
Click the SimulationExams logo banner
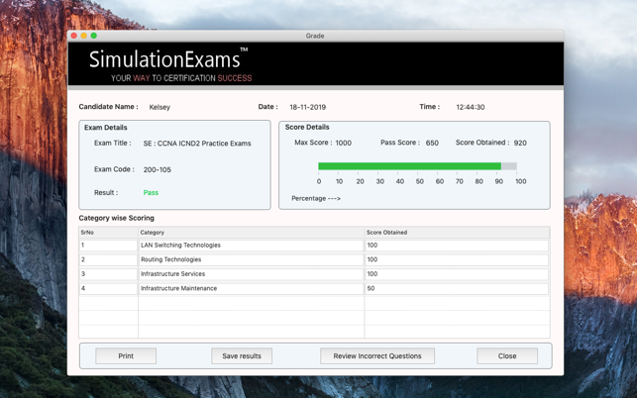point(316,63)
